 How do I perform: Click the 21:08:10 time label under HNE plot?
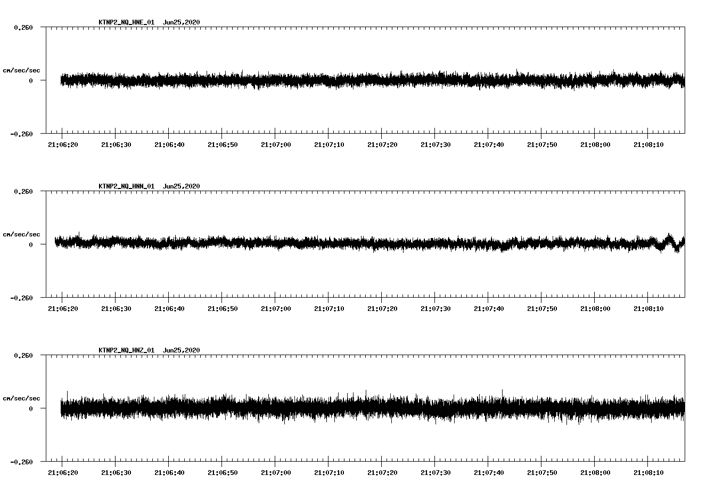(648, 145)
